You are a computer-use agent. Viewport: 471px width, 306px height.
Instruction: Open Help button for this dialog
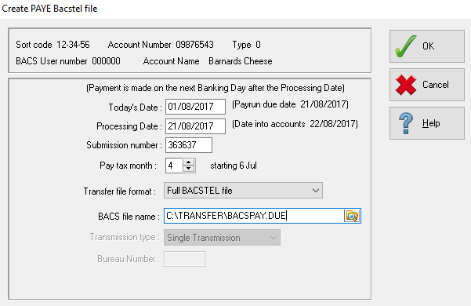pyautogui.click(x=427, y=123)
